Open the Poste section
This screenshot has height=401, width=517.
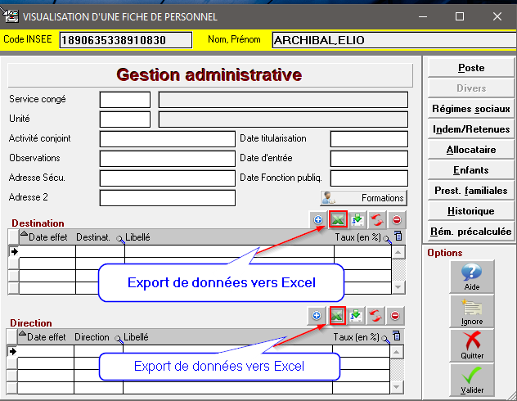[x=470, y=68]
